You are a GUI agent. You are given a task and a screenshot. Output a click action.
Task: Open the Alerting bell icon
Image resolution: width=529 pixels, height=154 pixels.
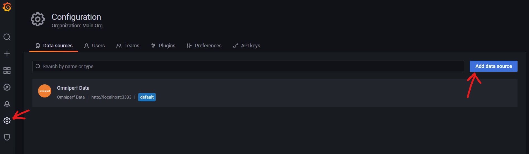(7, 104)
